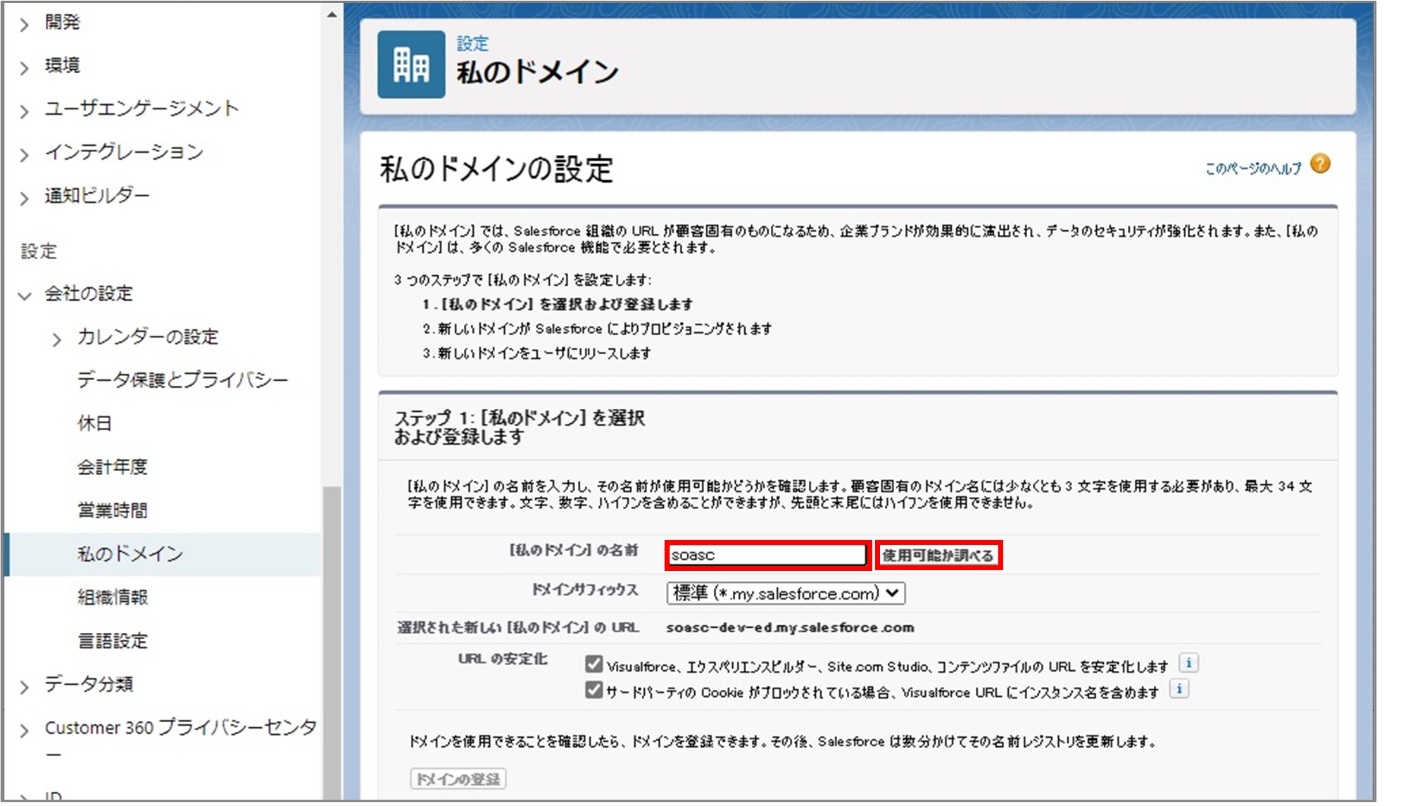Screen dimensions: 1427x806
Task: Click the 設定 breadcrumb link in header
Action: point(472,44)
